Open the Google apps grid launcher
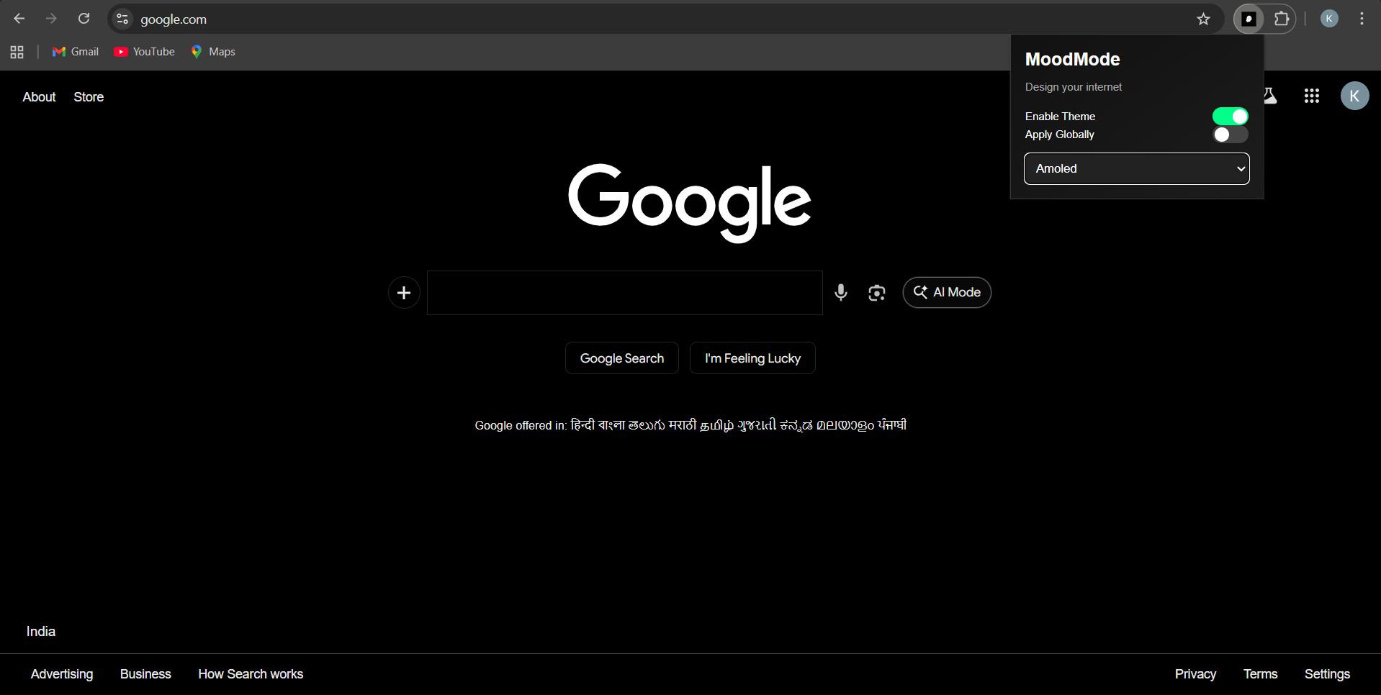Viewport: 1381px width, 695px height. click(1312, 96)
